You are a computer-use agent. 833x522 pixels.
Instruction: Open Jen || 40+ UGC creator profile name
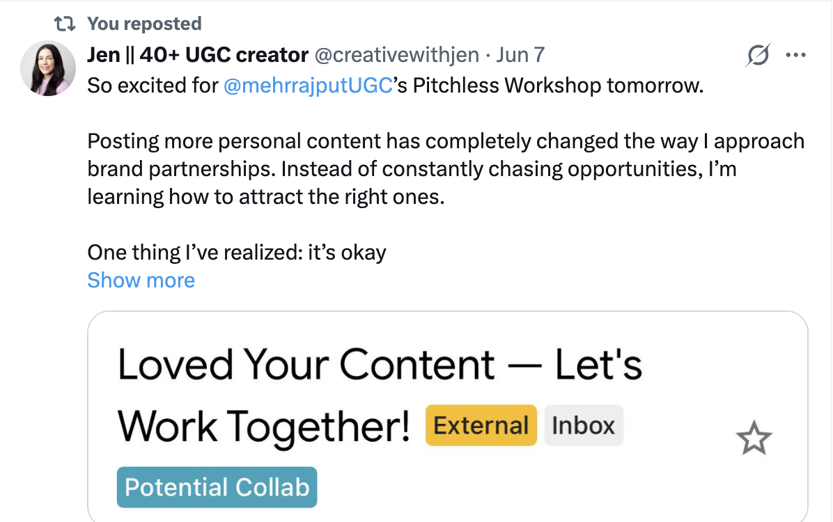pos(198,55)
